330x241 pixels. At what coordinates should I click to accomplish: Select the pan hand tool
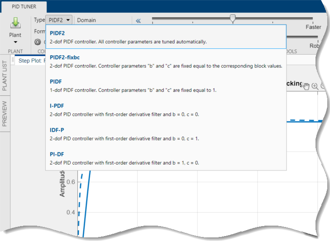tap(306, 86)
